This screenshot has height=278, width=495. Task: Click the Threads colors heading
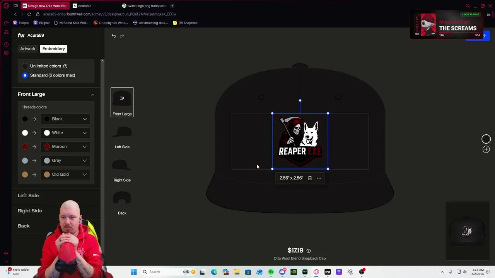34,107
